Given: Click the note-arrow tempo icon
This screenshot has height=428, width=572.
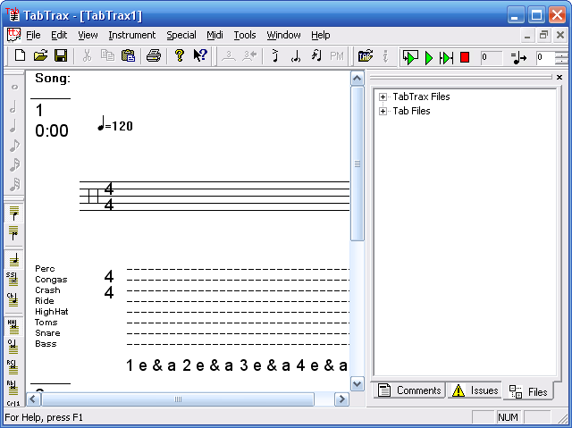Looking at the screenshot, I should pos(518,57).
